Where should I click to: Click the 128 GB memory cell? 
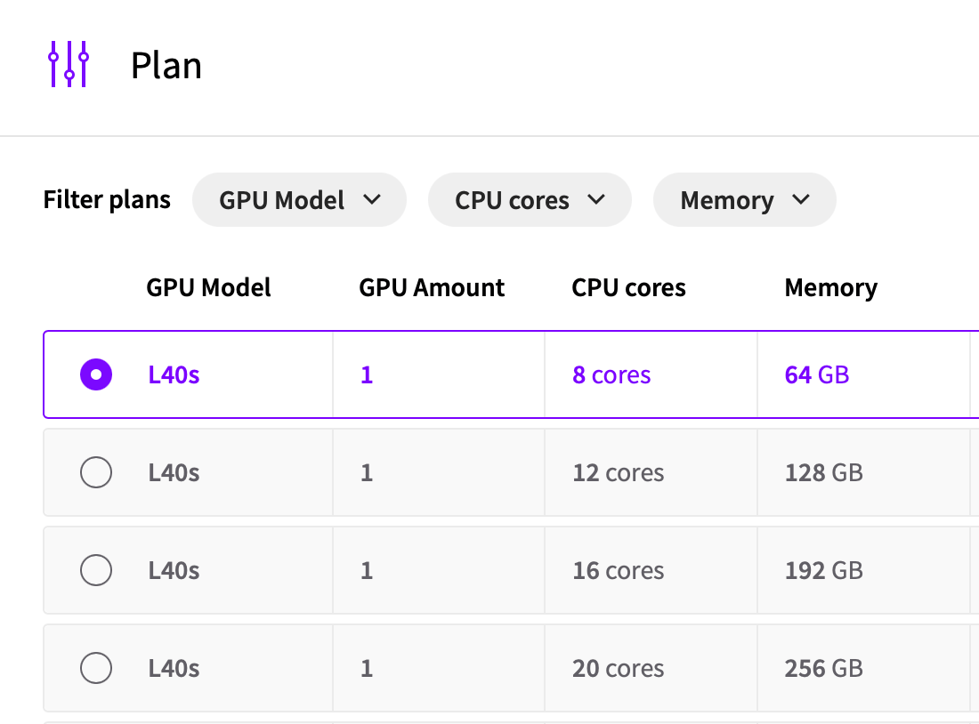pos(823,472)
